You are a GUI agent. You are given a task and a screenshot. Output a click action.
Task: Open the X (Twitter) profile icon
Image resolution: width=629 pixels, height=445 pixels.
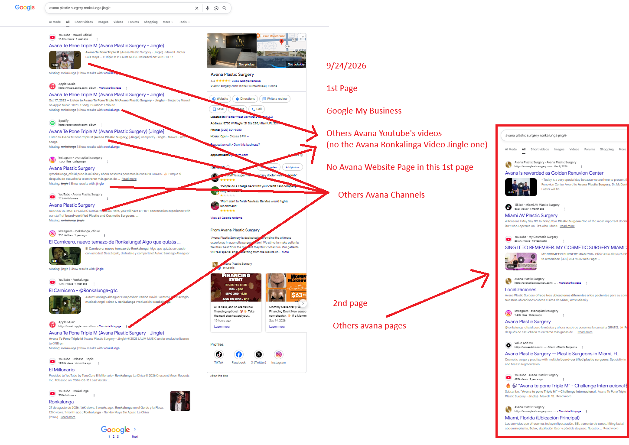point(259,354)
